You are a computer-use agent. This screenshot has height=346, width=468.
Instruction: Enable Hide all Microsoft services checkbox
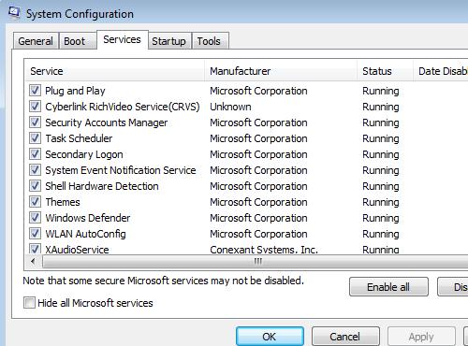(29, 303)
